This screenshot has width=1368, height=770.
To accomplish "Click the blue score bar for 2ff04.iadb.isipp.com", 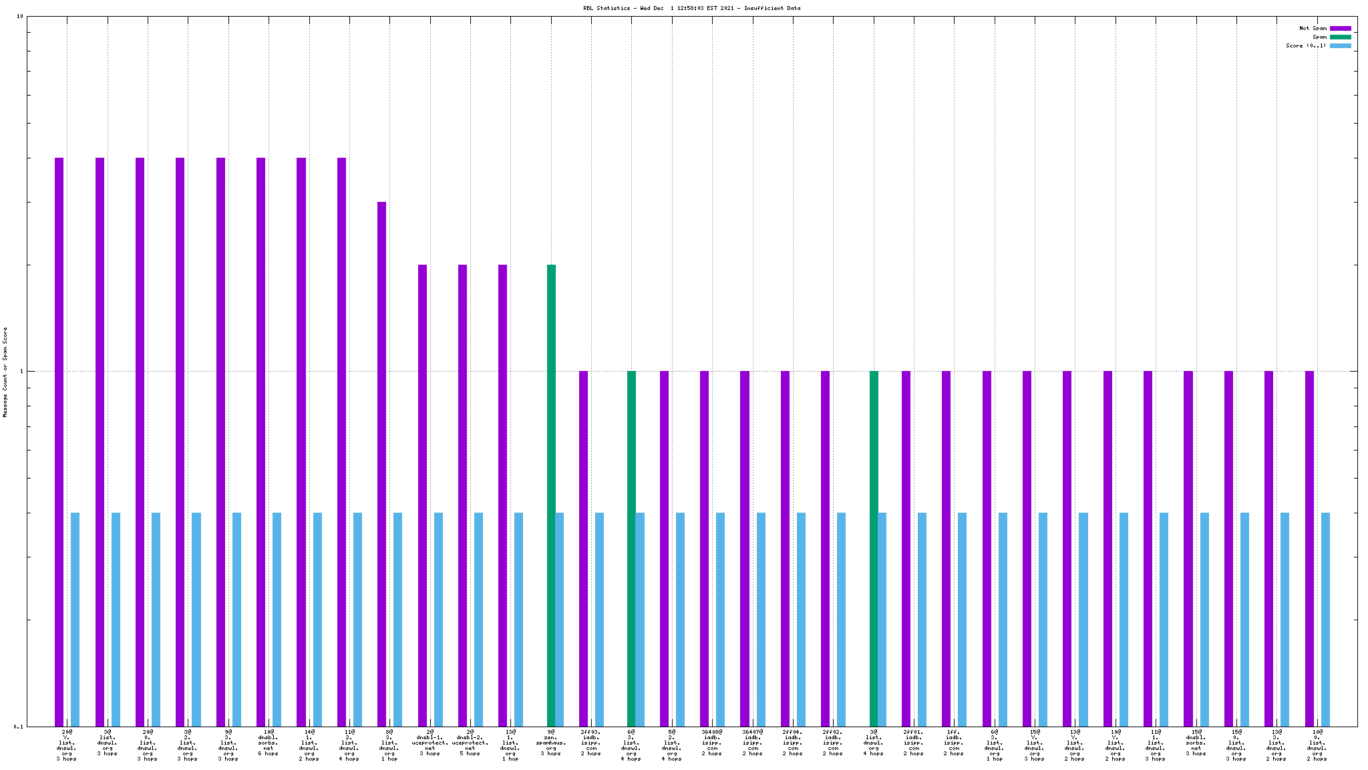I will pyautogui.click(x=801, y=619).
